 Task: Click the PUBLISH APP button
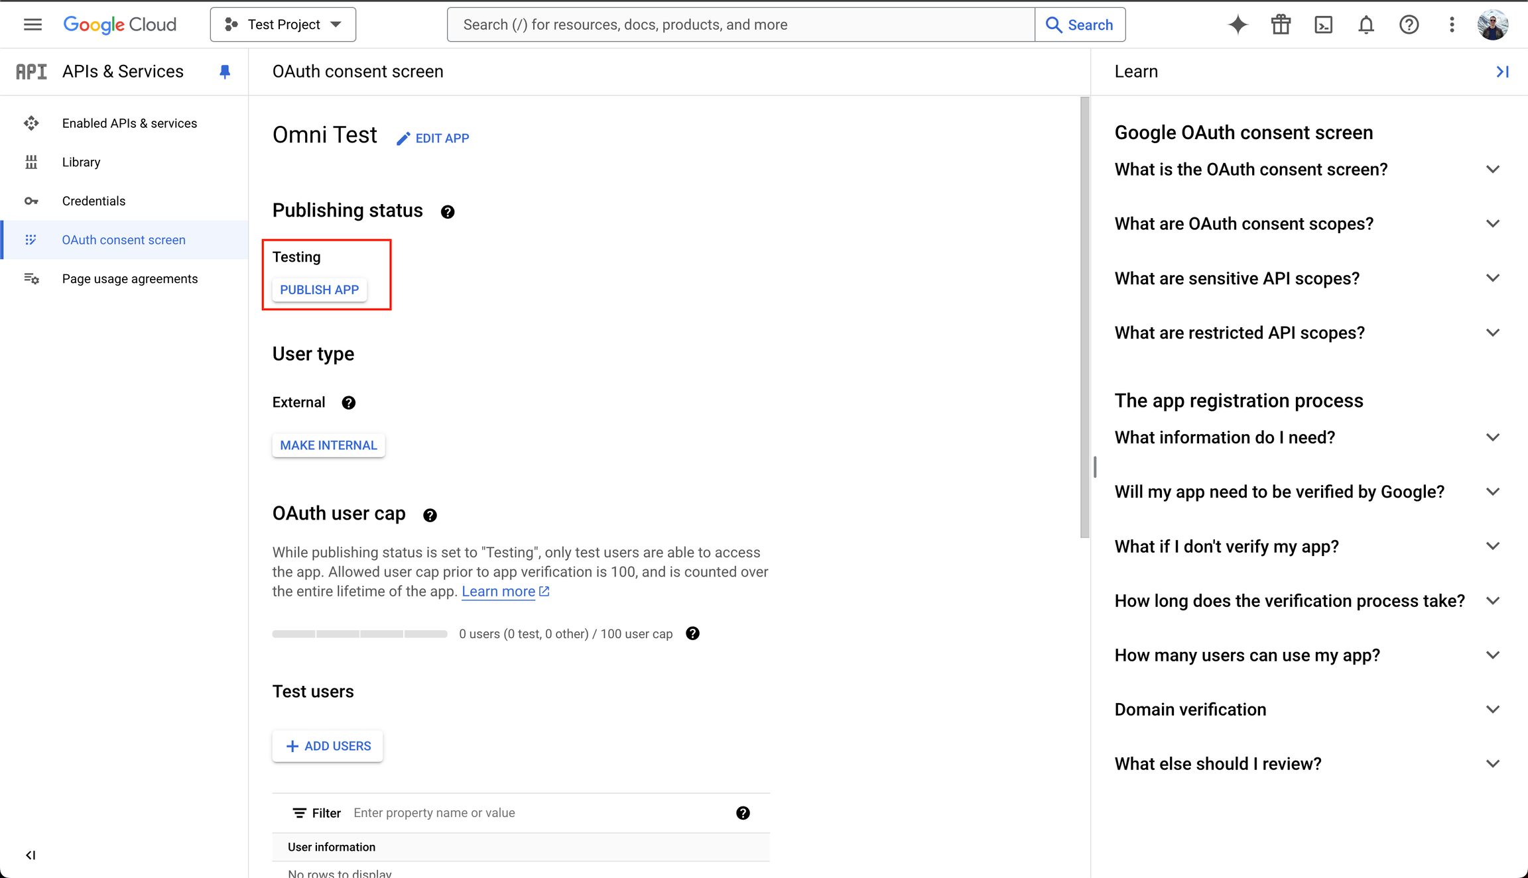point(319,290)
